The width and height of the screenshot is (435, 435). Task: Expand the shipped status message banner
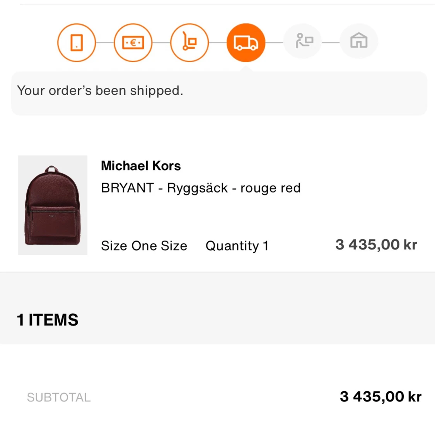(218, 93)
